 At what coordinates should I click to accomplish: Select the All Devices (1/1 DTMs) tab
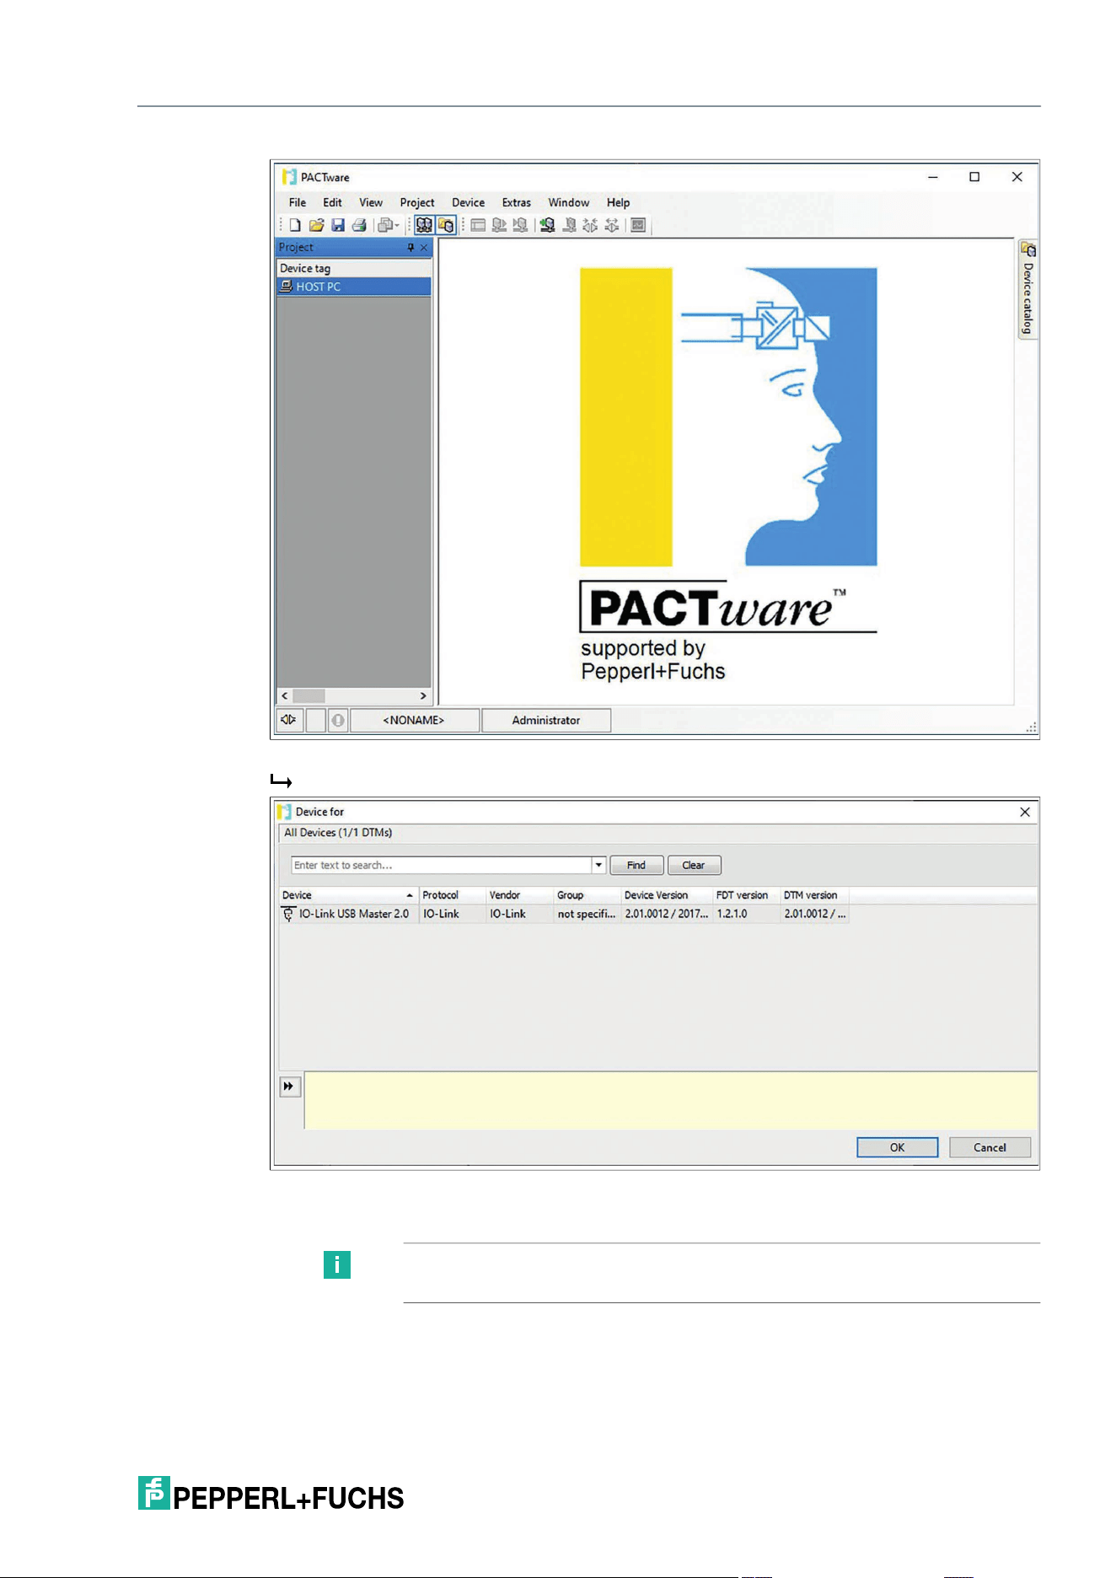click(338, 833)
